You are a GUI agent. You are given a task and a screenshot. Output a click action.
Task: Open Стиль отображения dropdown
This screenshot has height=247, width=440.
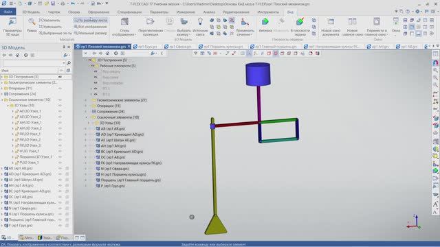124,27
